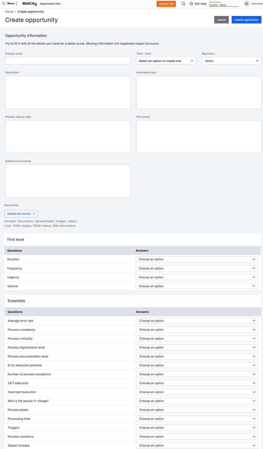Open the apps grid Menu icon
The height and width of the screenshot is (449, 263).
click(x=4, y=4)
